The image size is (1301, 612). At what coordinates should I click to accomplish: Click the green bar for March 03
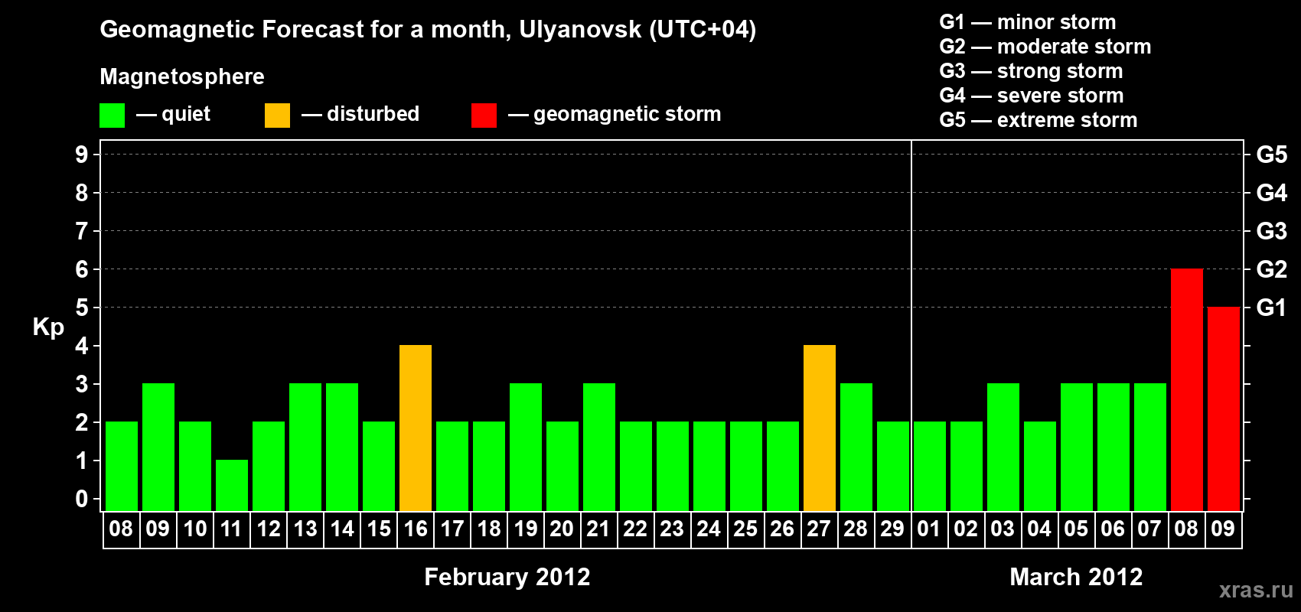(1003, 447)
